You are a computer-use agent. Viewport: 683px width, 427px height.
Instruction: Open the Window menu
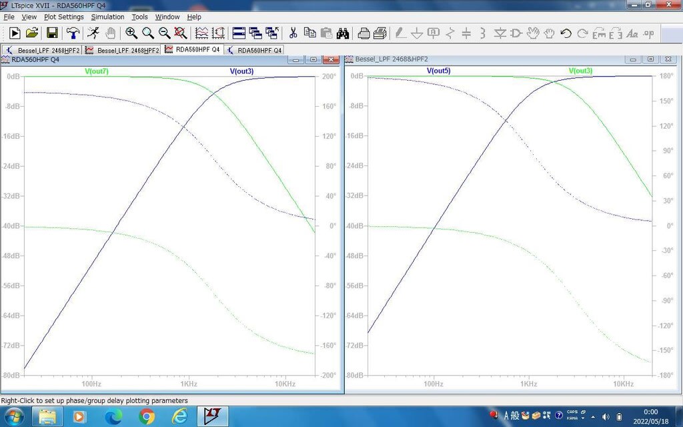167,17
